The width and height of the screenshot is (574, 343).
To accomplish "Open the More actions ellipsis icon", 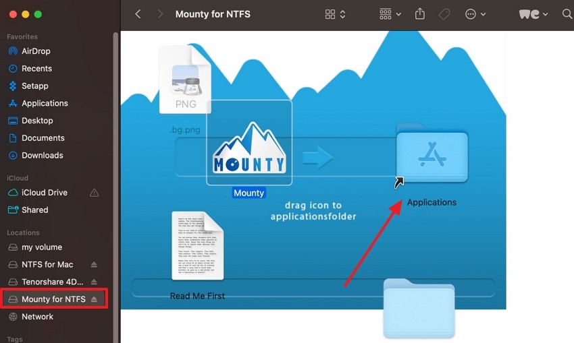I will (471, 14).
